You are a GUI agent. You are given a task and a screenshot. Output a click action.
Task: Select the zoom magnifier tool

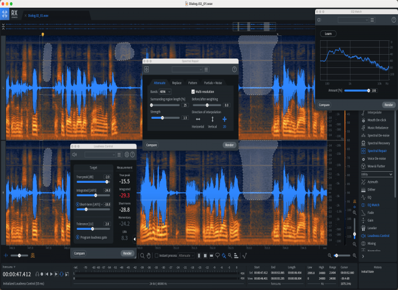click(x=143, y=256)
